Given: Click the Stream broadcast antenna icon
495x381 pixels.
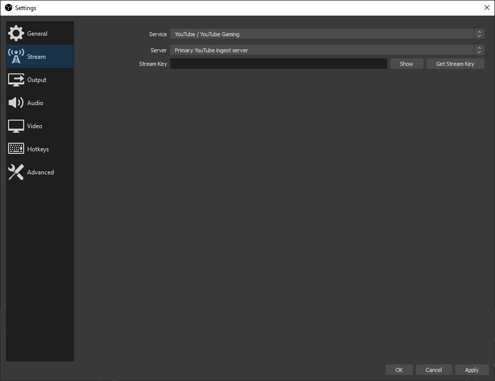Looking at the screenshot, I should tap(16, 56).
